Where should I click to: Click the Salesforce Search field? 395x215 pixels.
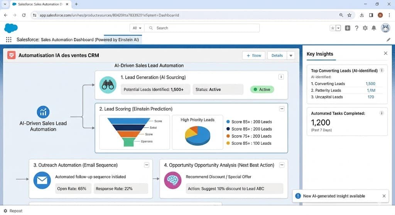tap(202, 28)
